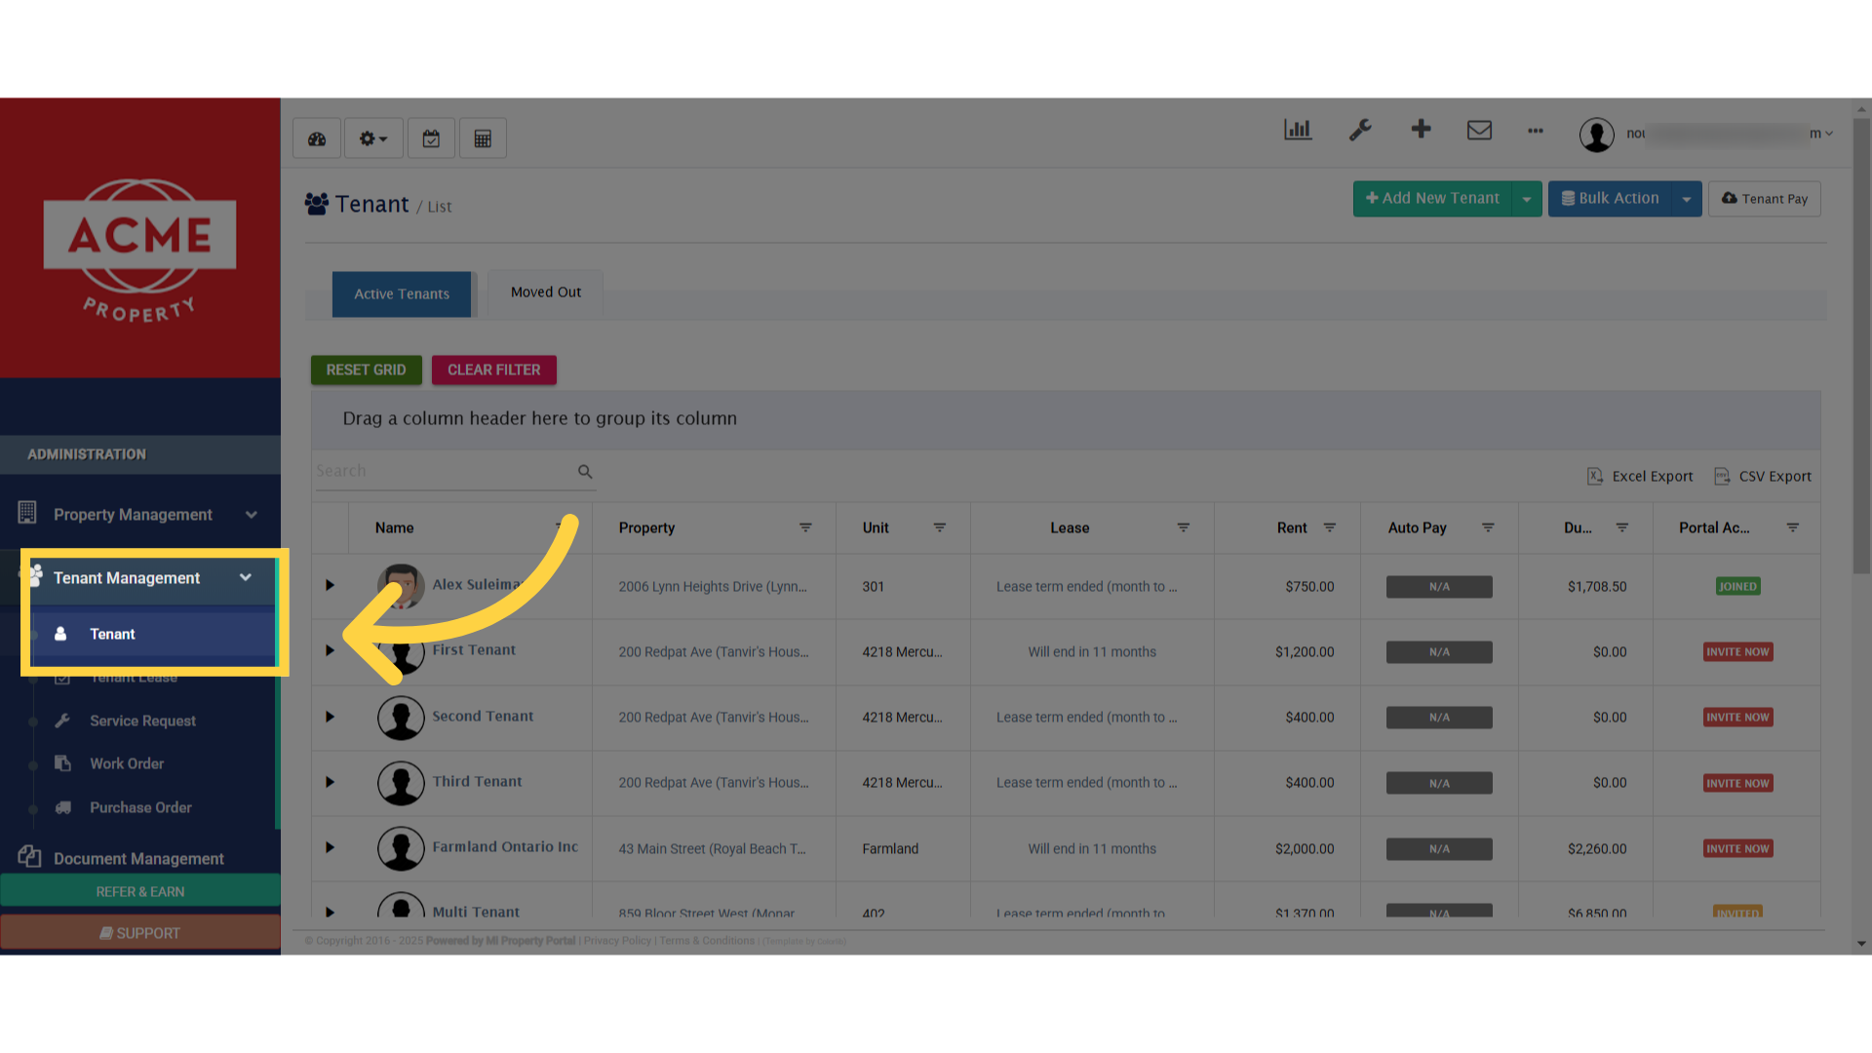Expand the Alex Suleiman row

330,585
